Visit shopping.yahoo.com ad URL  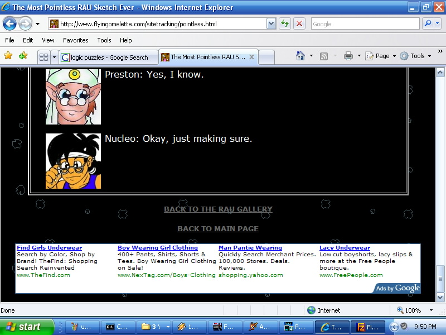coord(250,275)
